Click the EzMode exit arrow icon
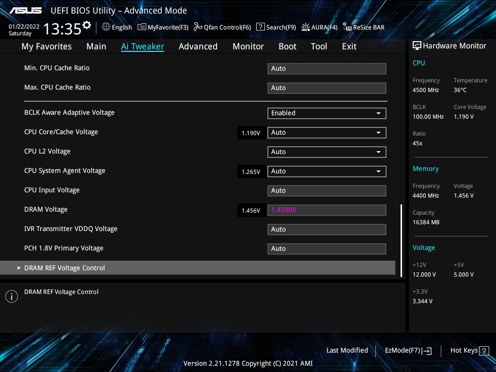The height and width of the screenshot is (372, 496). (x=427, y=351)
